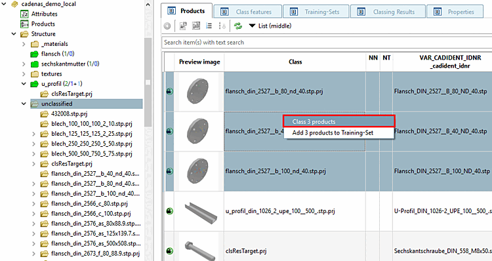Select Products item in the tree

tap(43, 24)
